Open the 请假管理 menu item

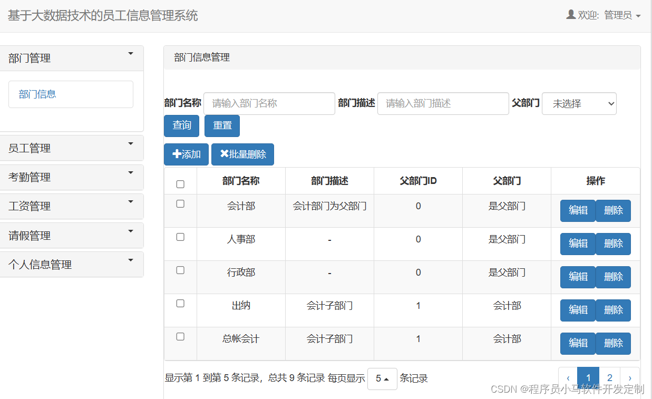(72, 235)
